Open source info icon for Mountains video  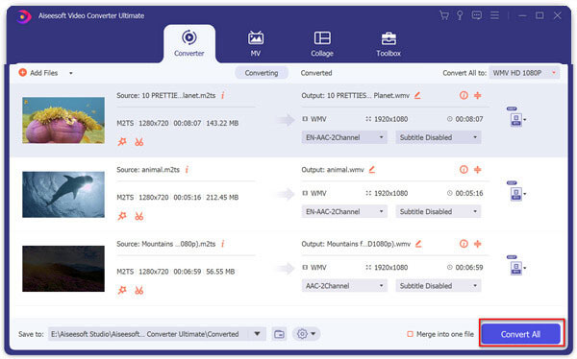223,244
